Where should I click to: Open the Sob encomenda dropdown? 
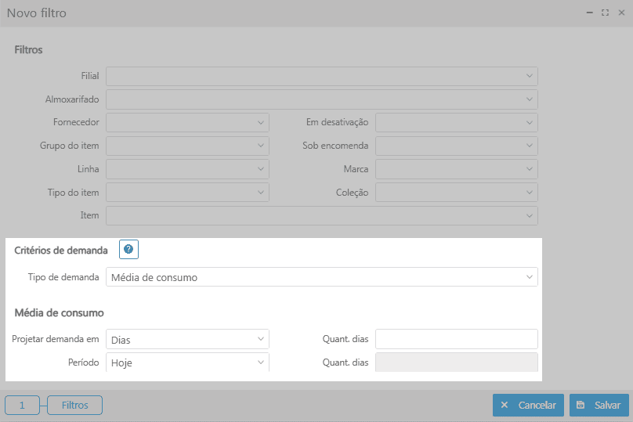pos(456,146)
